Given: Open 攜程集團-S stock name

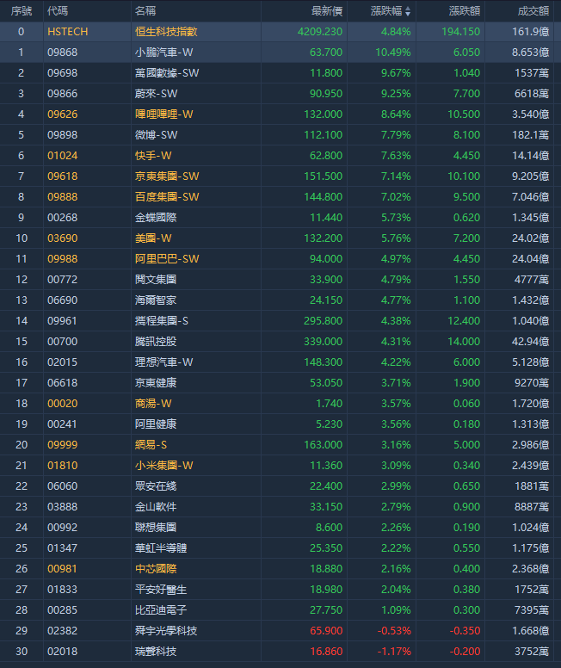Looking at the screenshot, I should coord(162,321).
